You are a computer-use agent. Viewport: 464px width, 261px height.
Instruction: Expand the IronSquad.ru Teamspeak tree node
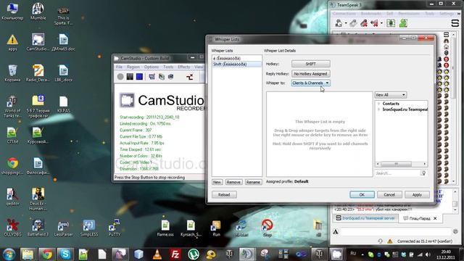pos(378,109)
